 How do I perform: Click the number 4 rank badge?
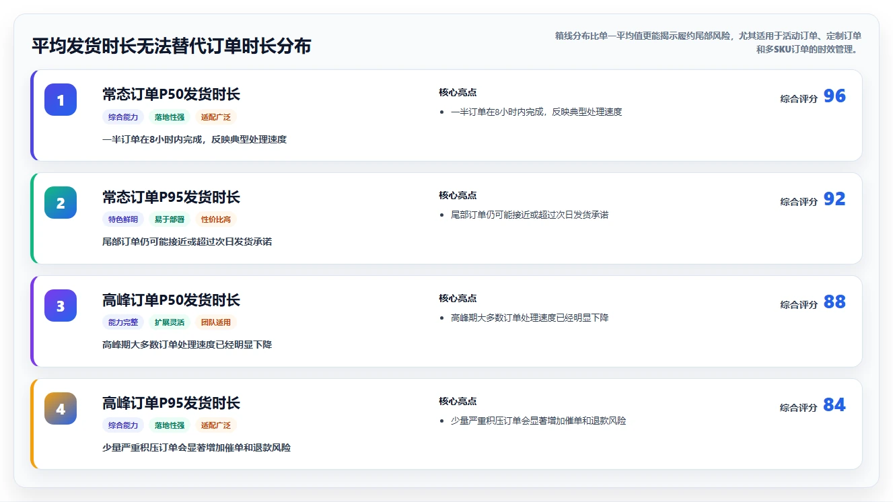click(x=61, y=408)
